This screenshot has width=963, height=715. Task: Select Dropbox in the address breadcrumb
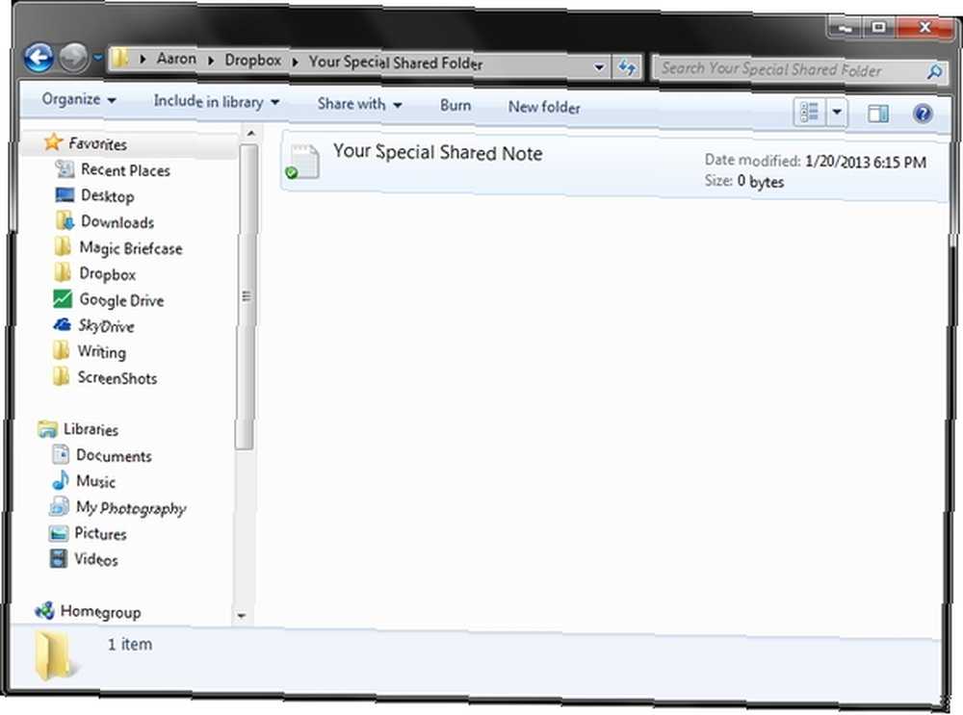[252, 61]
